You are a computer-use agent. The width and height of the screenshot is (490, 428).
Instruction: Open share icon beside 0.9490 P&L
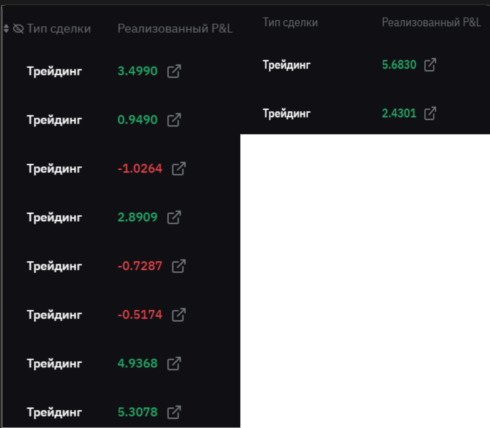pos(174,120)
